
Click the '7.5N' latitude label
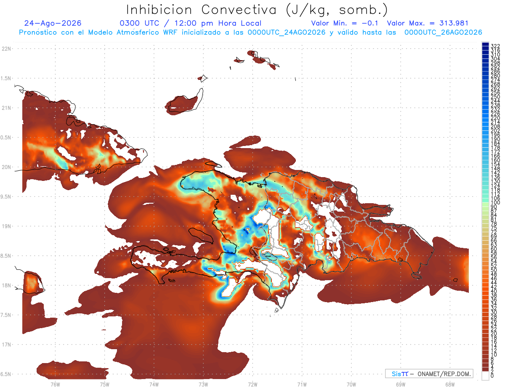6,315
